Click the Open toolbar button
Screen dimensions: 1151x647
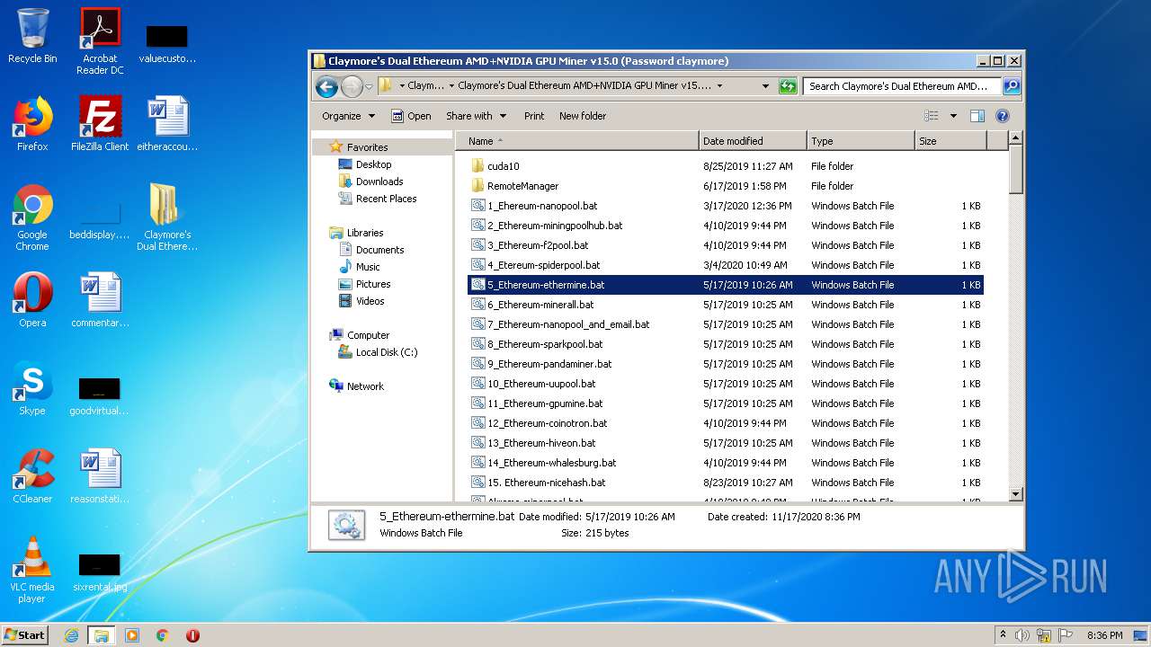(411, 116)
